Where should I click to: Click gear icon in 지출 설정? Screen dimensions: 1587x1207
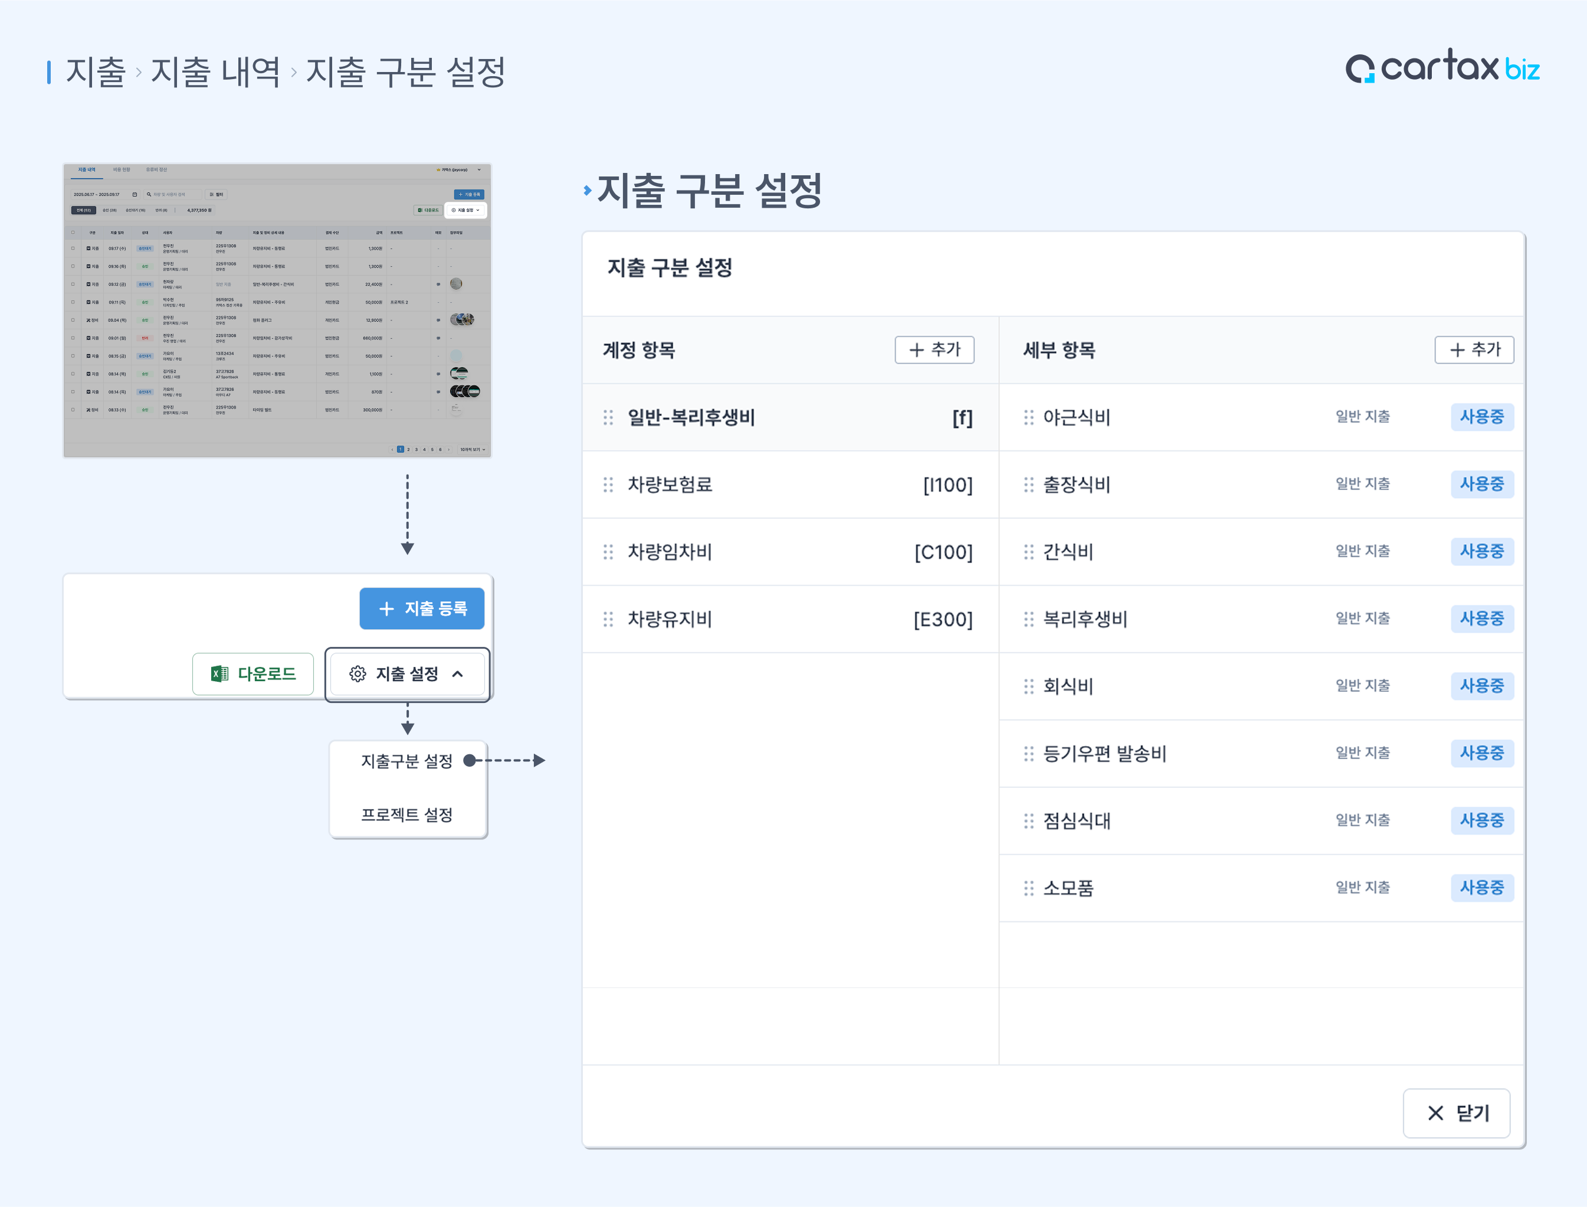coord(357,674)
